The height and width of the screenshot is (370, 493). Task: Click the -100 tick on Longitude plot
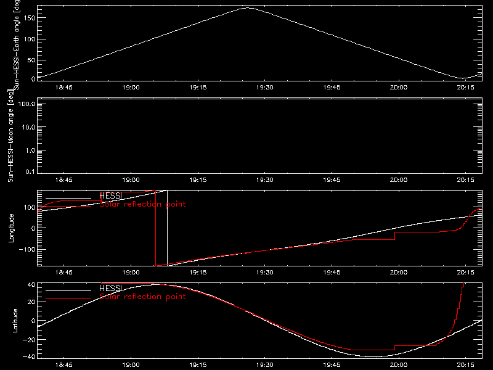pos(27,250)
